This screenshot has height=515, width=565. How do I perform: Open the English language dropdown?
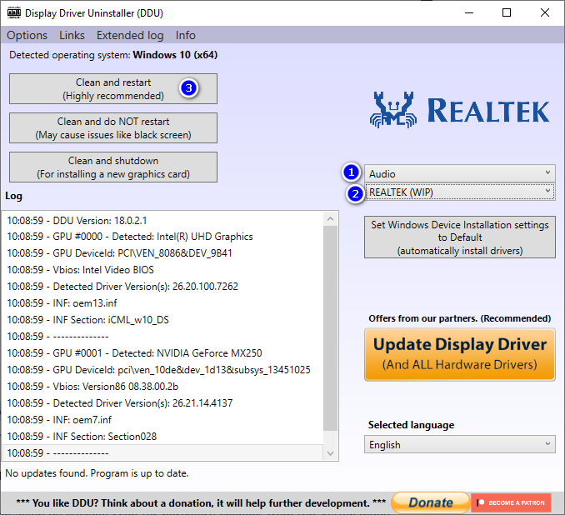pos(459,444)
